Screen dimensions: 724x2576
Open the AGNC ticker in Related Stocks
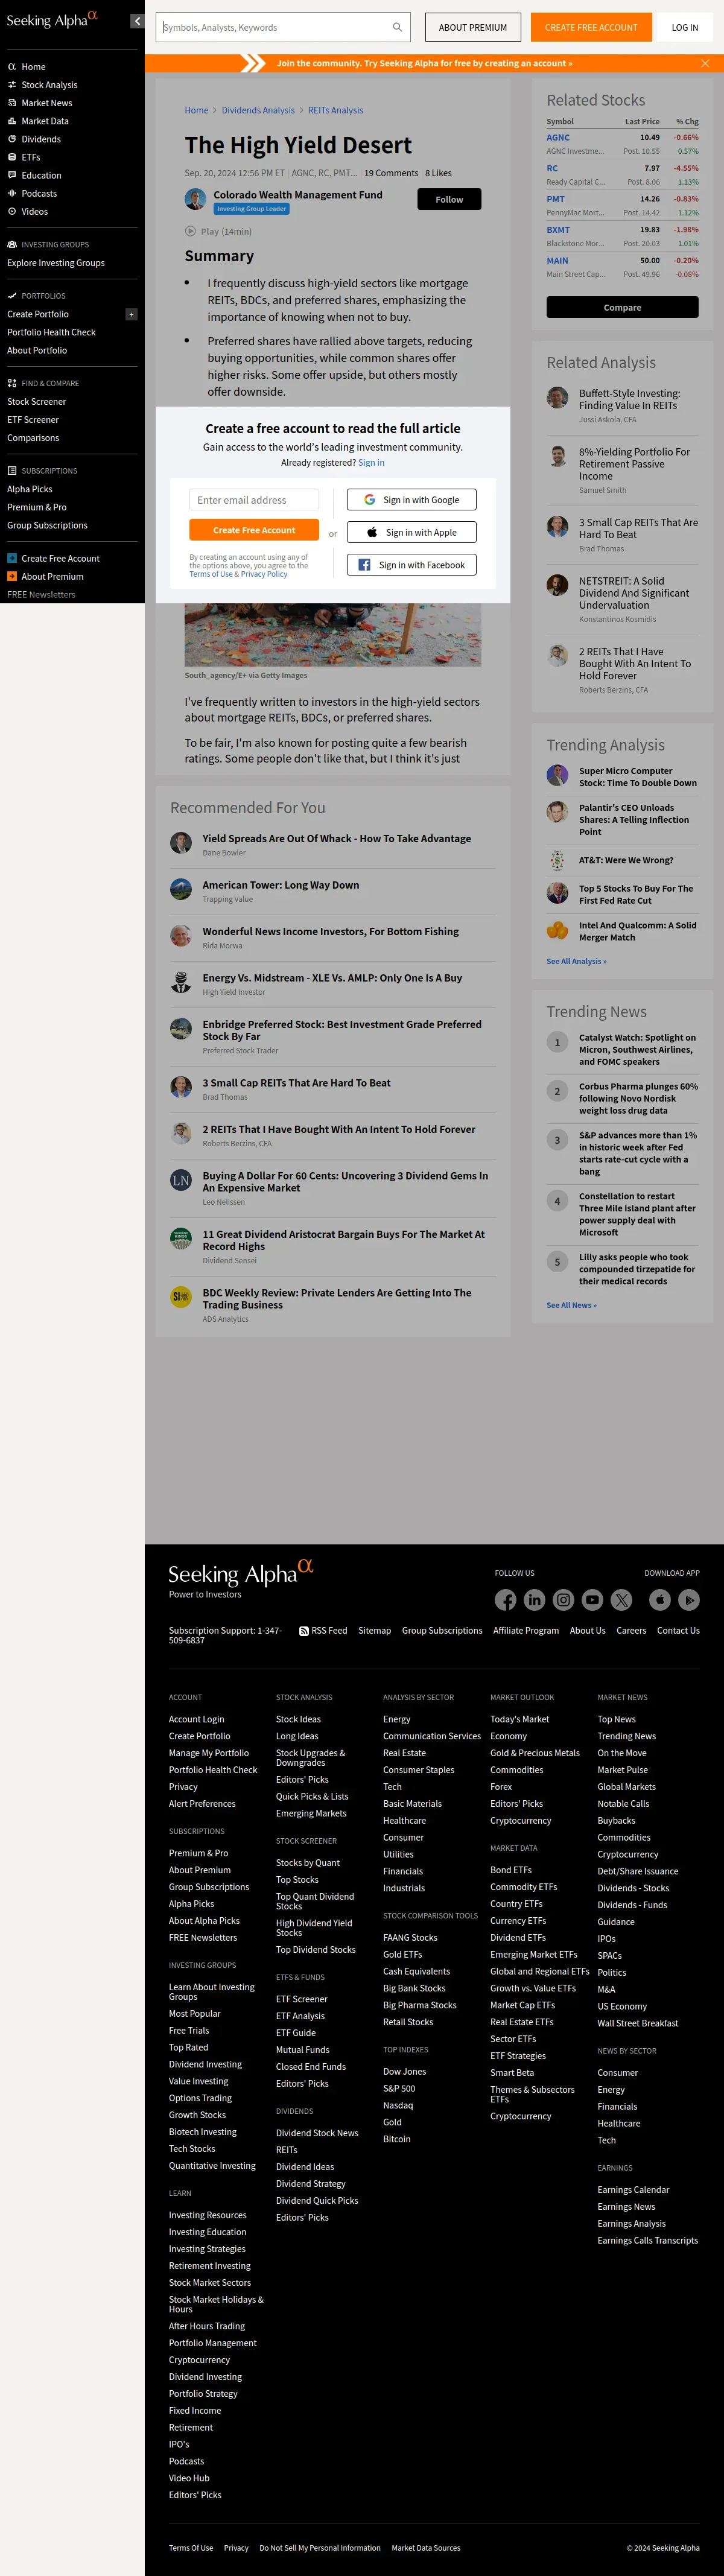pos(558,138)
